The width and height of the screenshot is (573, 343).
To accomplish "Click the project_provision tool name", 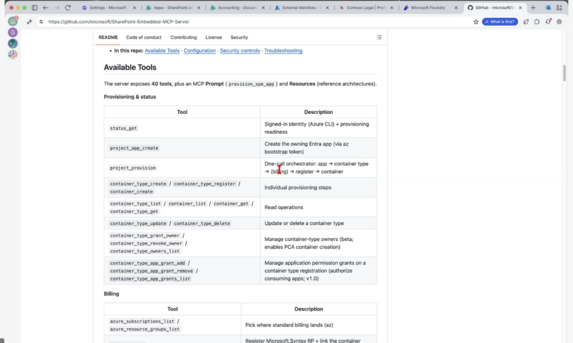I will 133,168.
